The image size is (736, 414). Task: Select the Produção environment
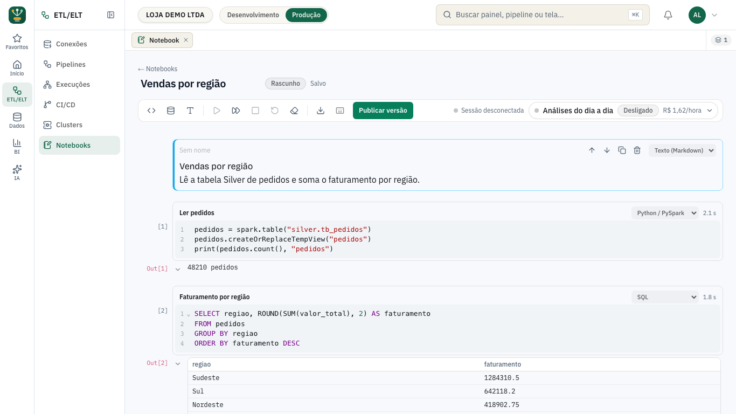306,15
